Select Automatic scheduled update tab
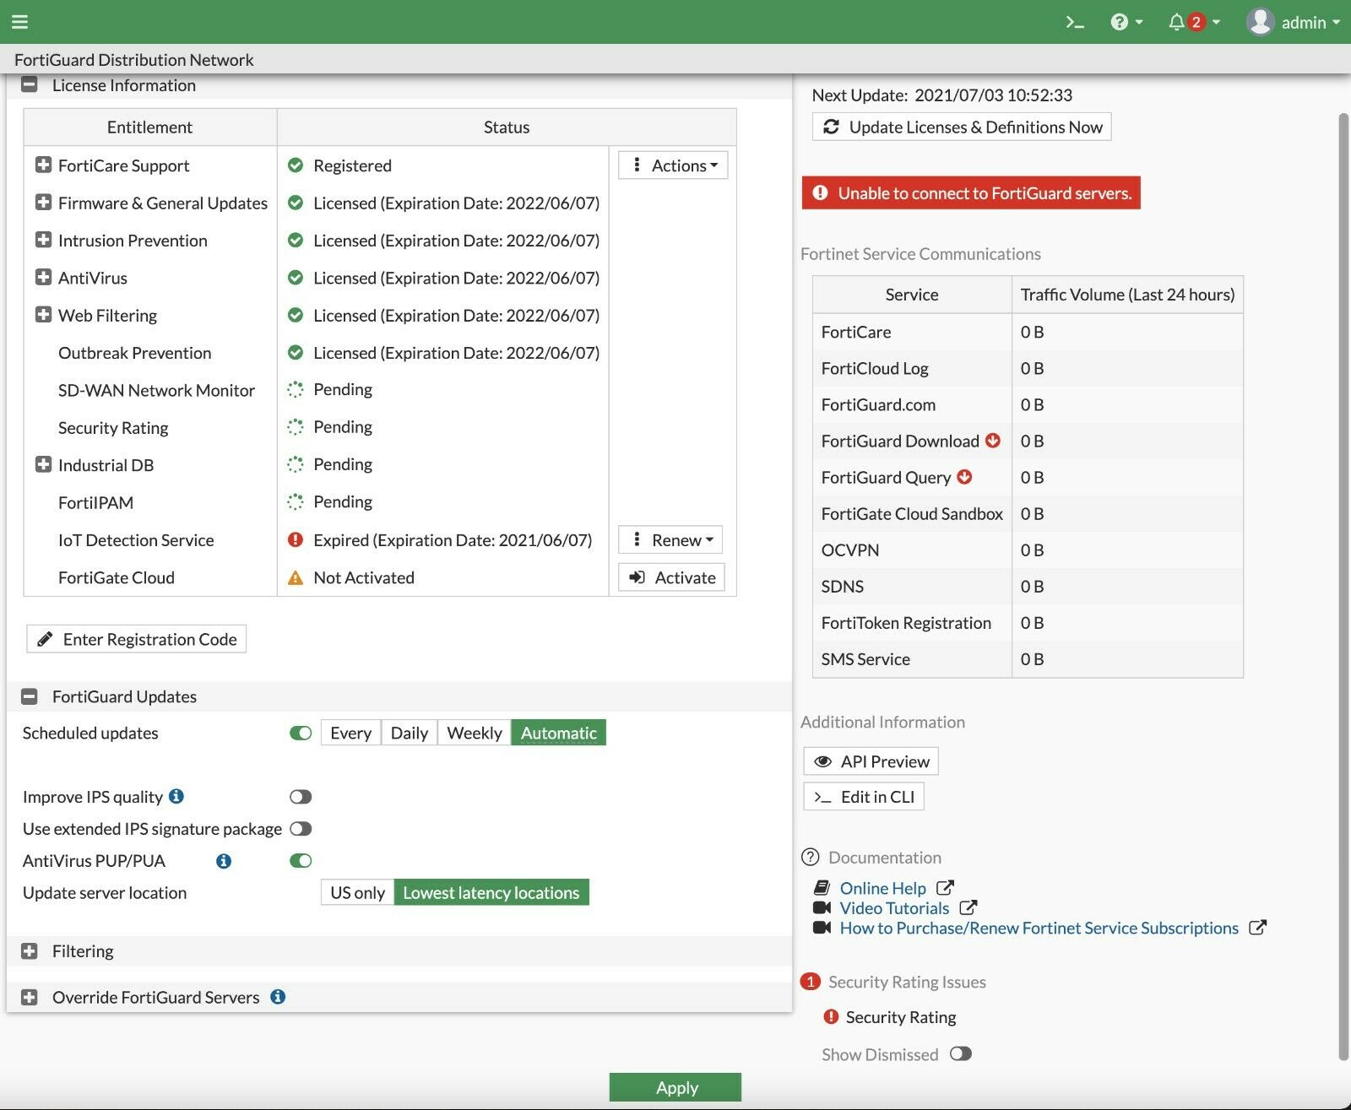This screenshot has width=1351, height=1110. (x=558, y=733)
